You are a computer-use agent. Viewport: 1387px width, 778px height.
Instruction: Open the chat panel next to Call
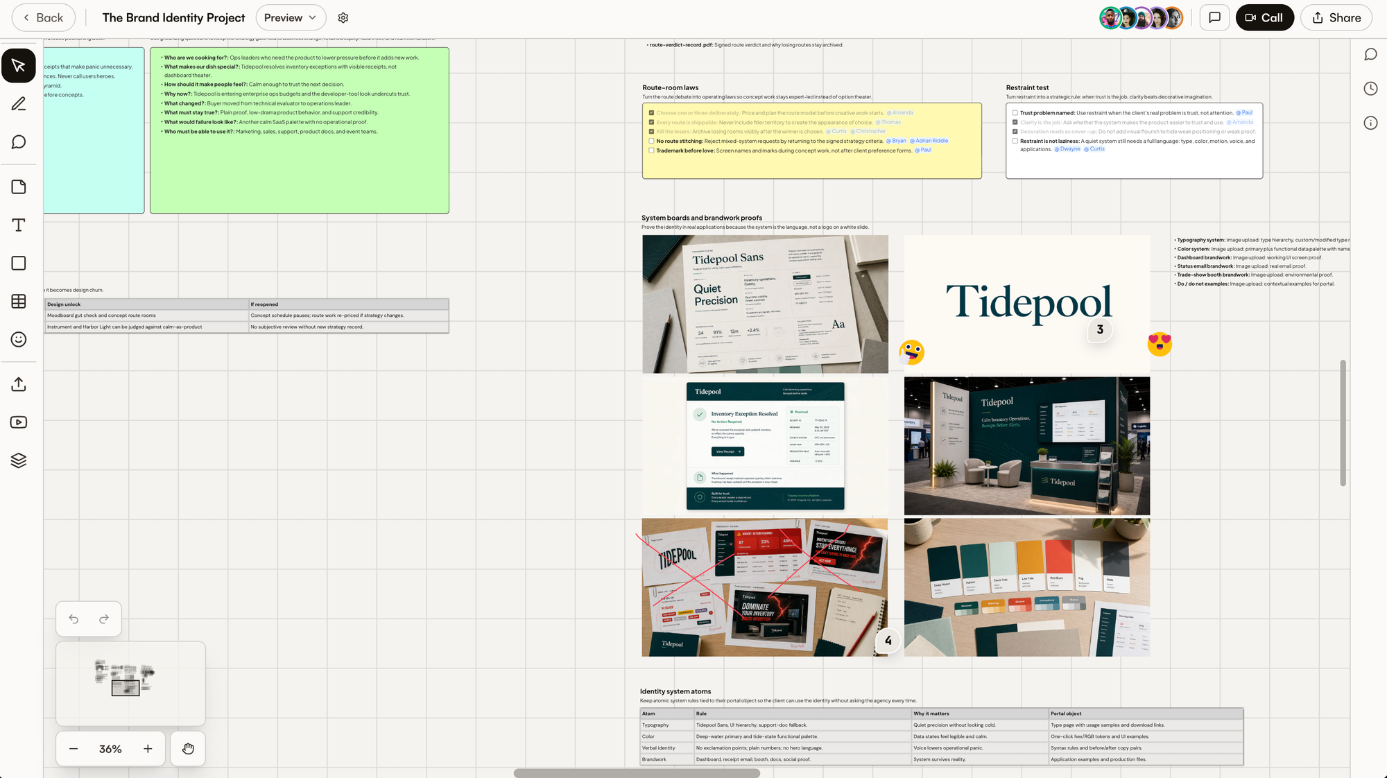click(1214, 18)
